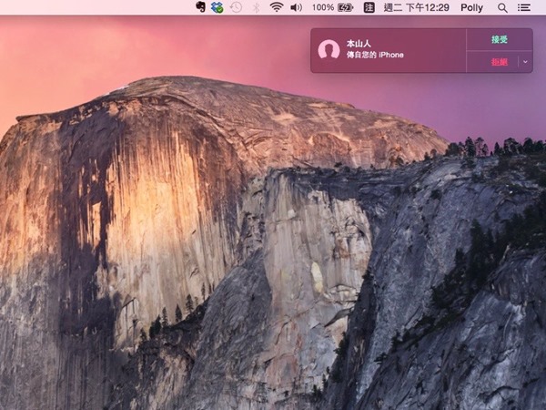Click the 傳自您的 iPhone notification text

click(375, 55)
